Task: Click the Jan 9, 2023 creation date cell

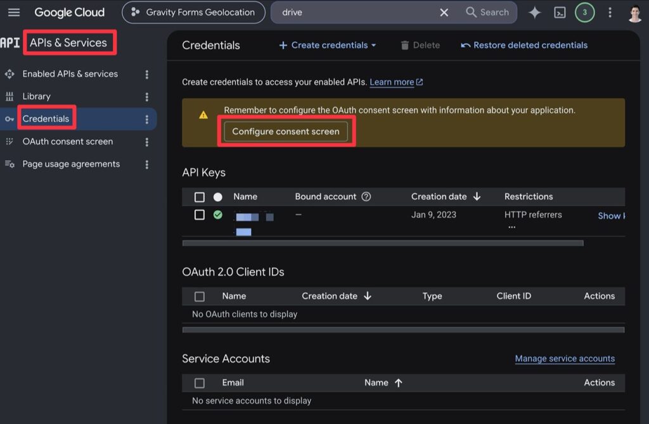Action: (x=434, y=215)
